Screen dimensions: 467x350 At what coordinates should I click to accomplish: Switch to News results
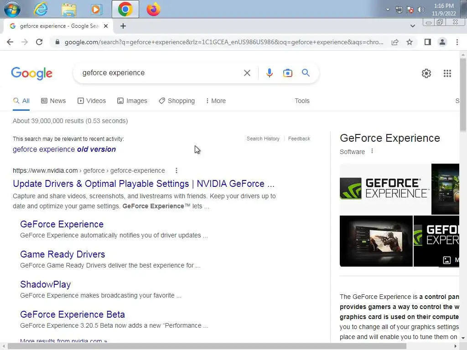[x=53, y=101]
